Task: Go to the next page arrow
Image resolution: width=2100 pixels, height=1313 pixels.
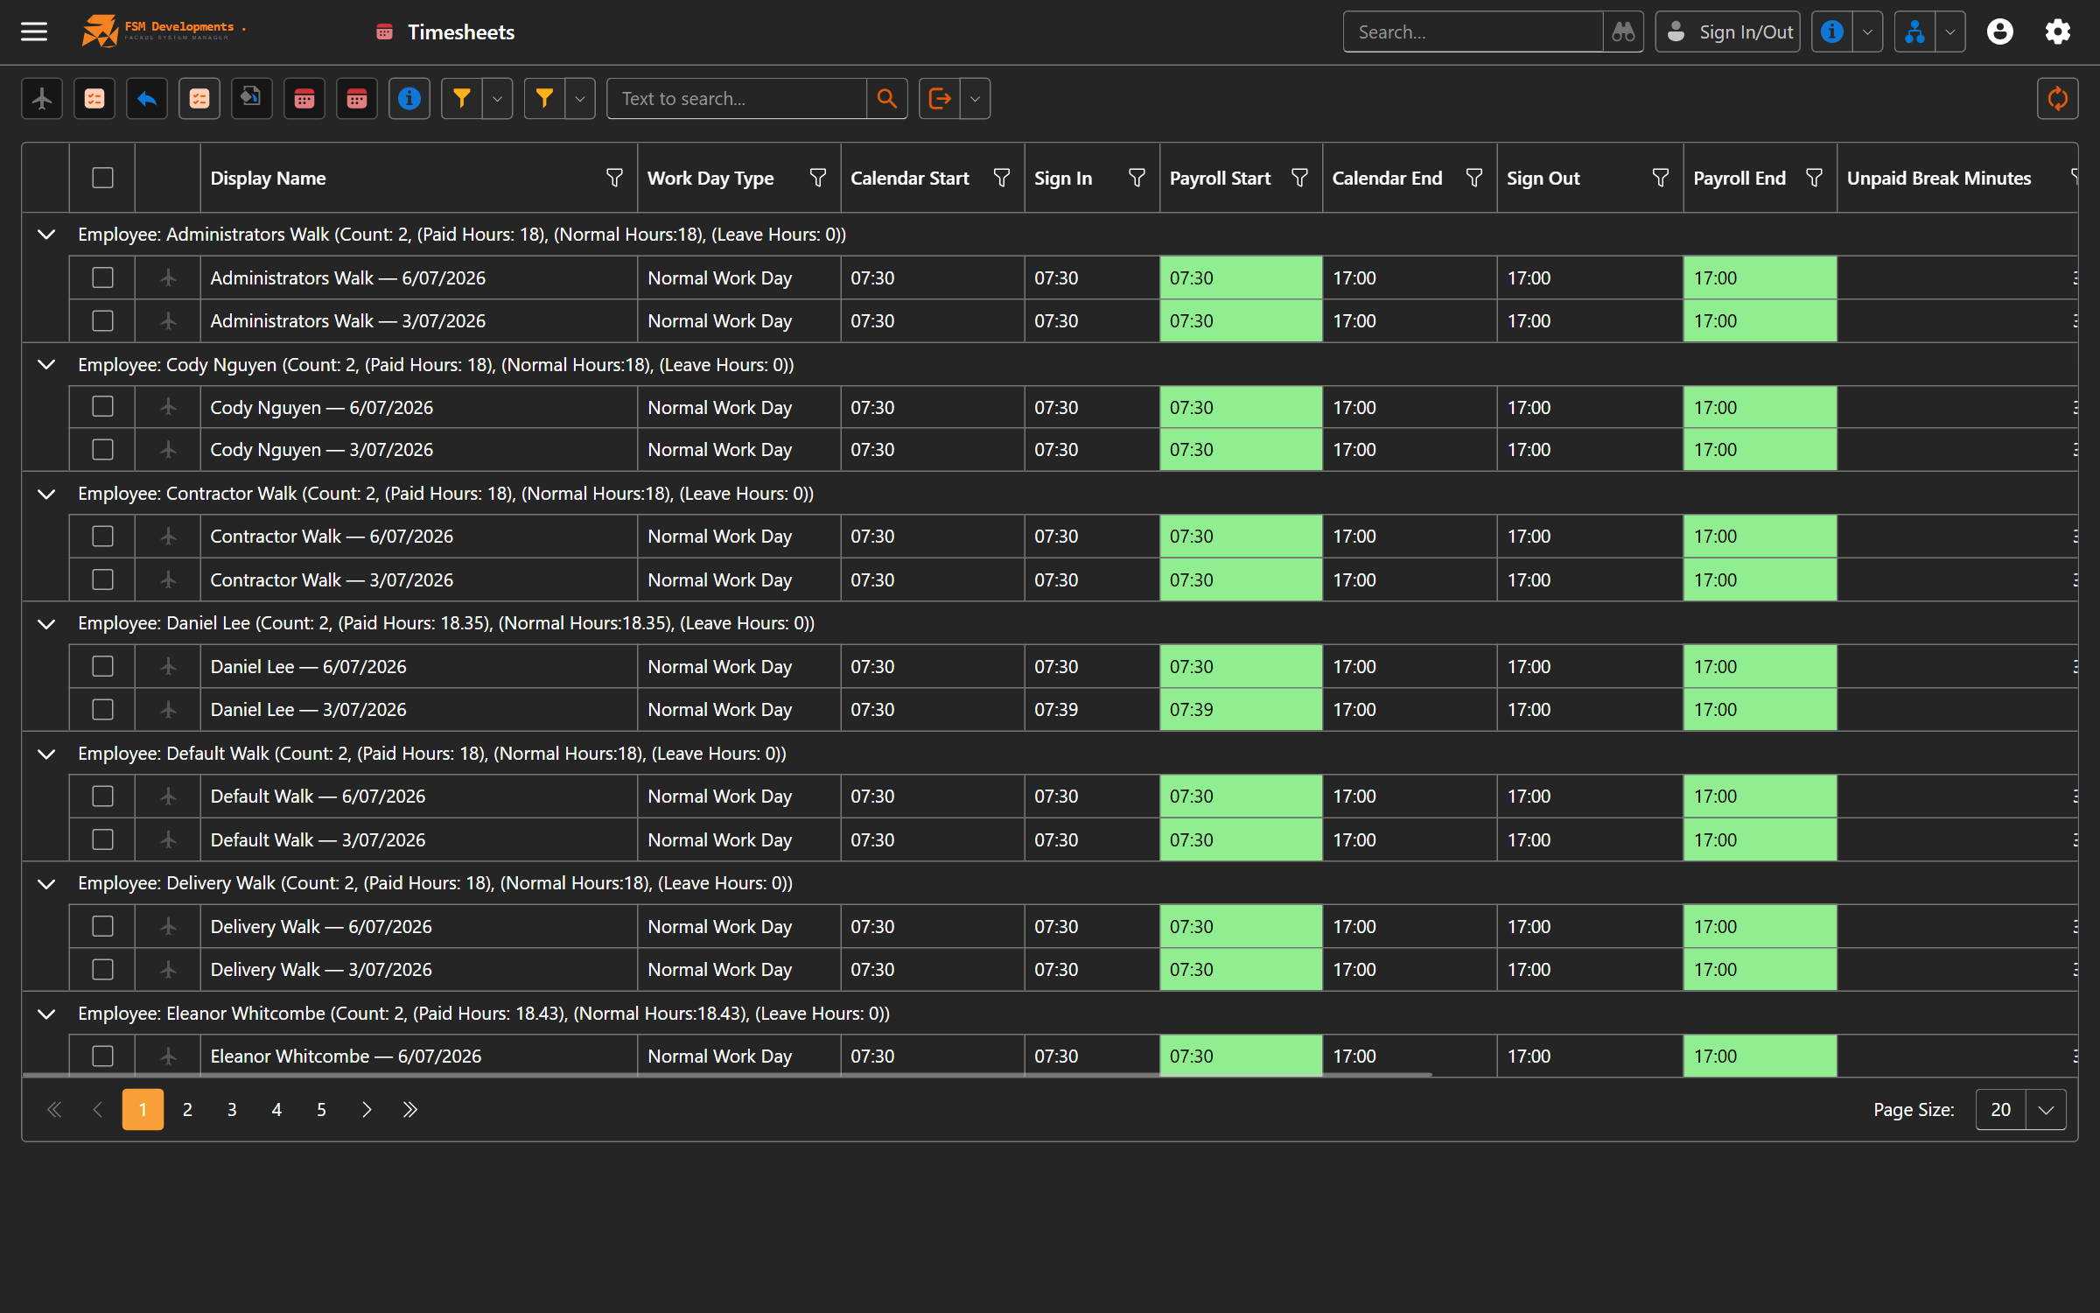Action: coord(366,1110)
